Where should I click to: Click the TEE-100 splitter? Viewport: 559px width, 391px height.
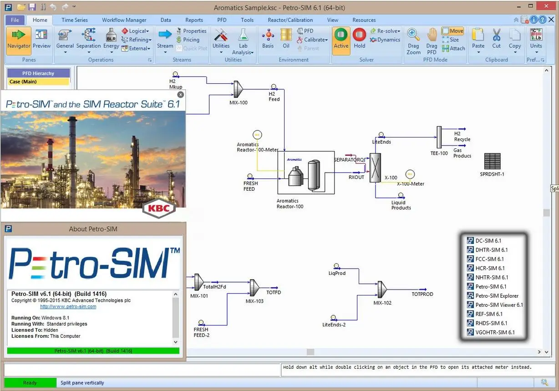click(x=439, y=137)
